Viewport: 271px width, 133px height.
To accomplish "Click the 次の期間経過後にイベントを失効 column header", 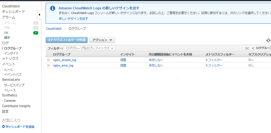I will coord(170,54).
